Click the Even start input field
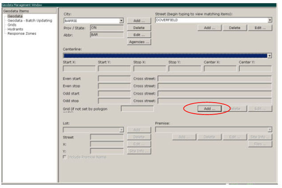The height and width of the screenshot is (188, 282). pyautogui.click(x=114, y=79)
